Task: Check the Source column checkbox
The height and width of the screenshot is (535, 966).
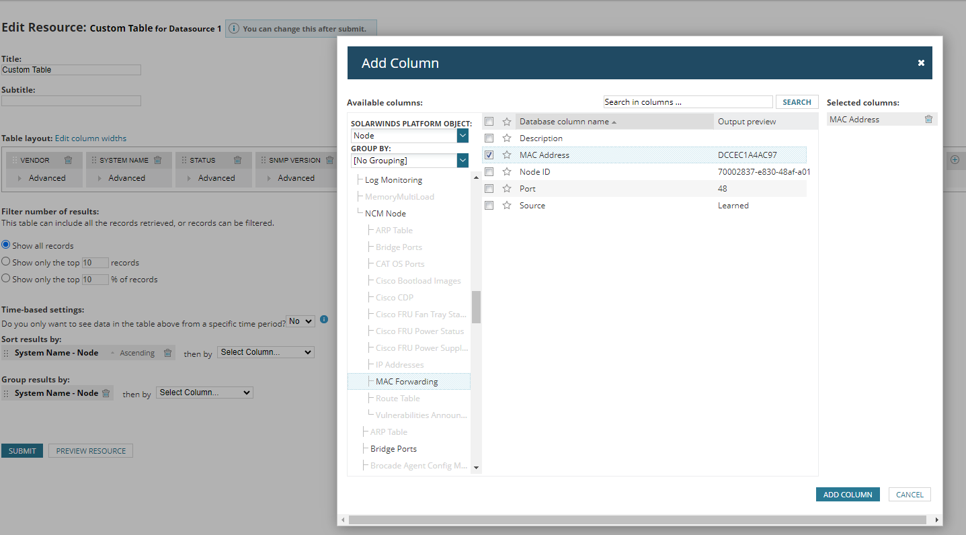Action: (x=489, y=206)
